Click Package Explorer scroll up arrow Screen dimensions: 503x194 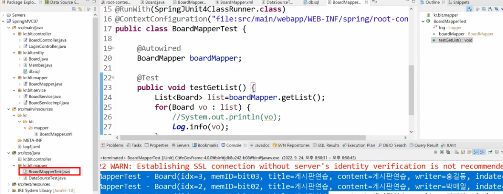coord(95,15)
